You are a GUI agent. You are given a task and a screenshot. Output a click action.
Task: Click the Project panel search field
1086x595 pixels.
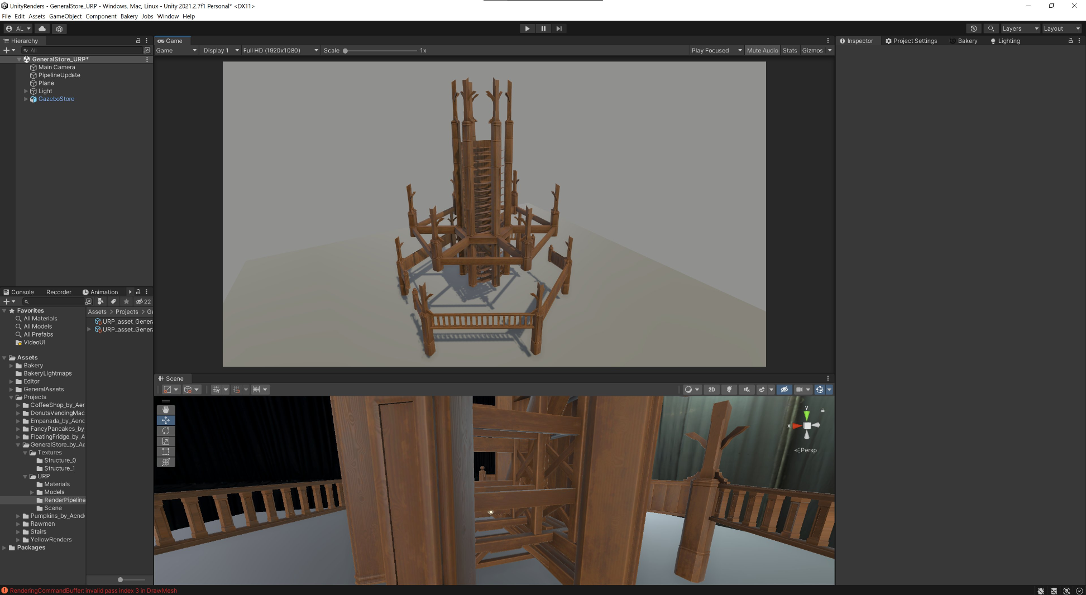tap(52, 301)
